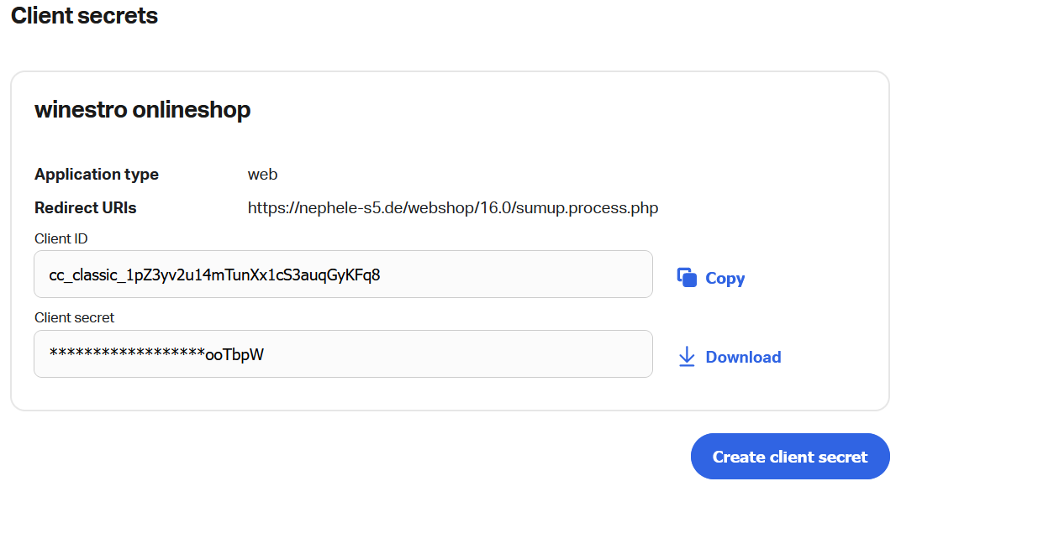Click the cc_classic client ID value text
This screenshot has height=544, width=1038.
214,275
